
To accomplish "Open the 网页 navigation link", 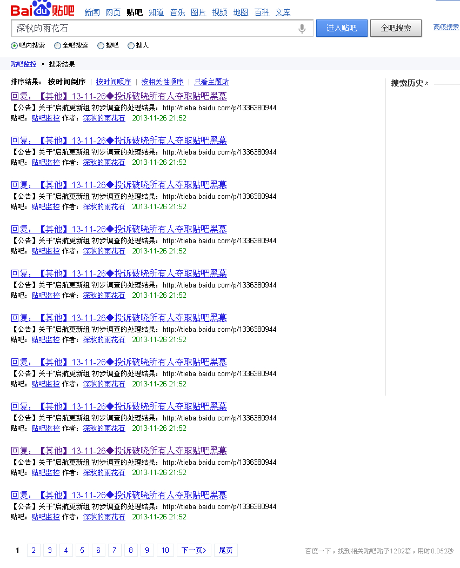I will coord(113,12).
